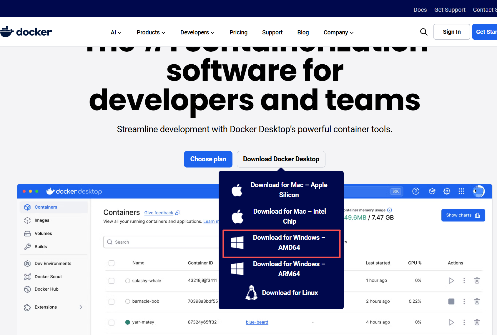Expand the Developers menu dropdown
The width and height of the screenshot is (497, 335).
click(197, 32)
